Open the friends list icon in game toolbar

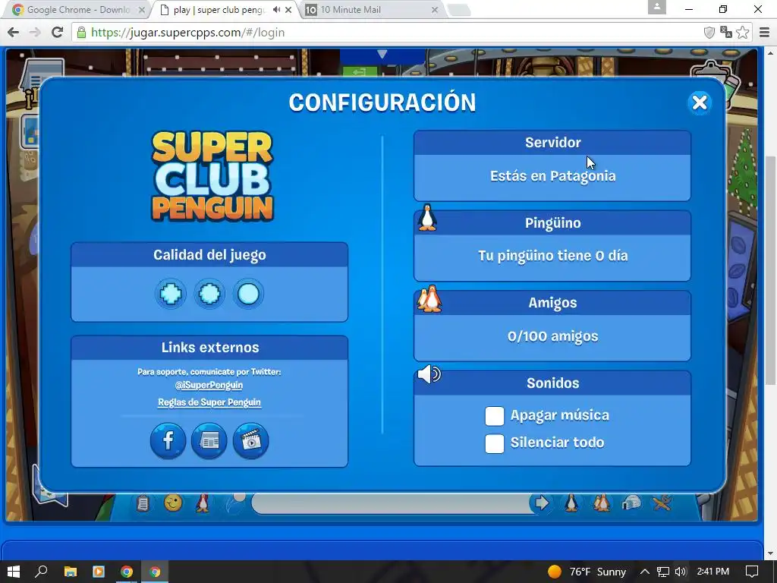click(x=601, y=503)
